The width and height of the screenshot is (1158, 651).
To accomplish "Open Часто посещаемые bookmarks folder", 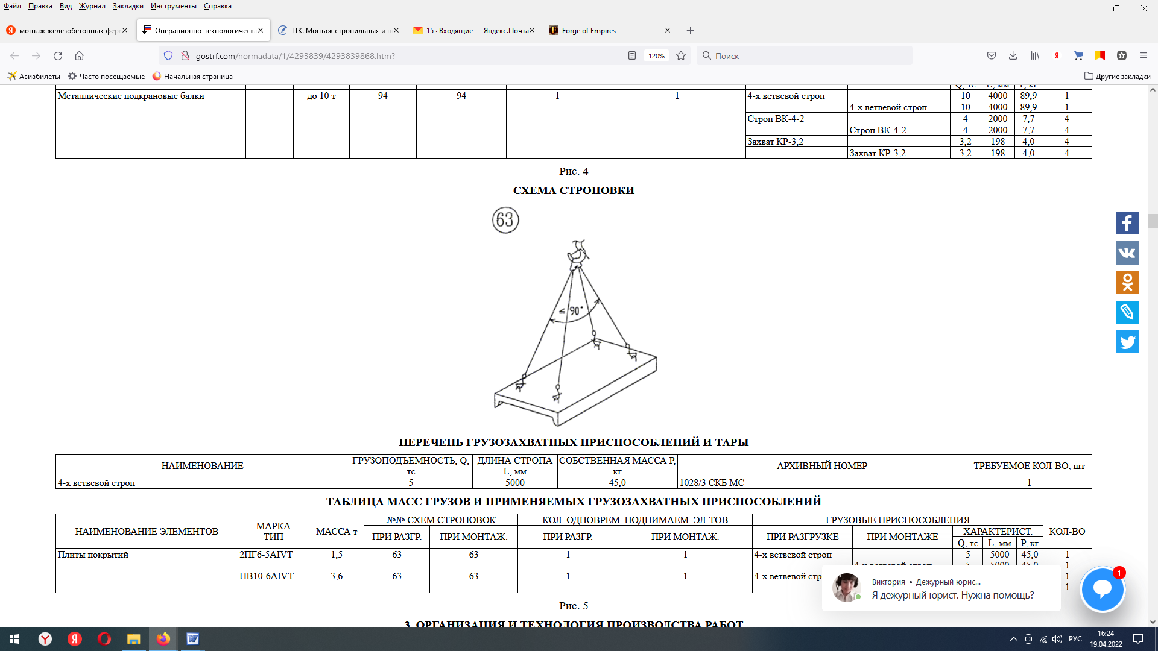I will [106, 77].
